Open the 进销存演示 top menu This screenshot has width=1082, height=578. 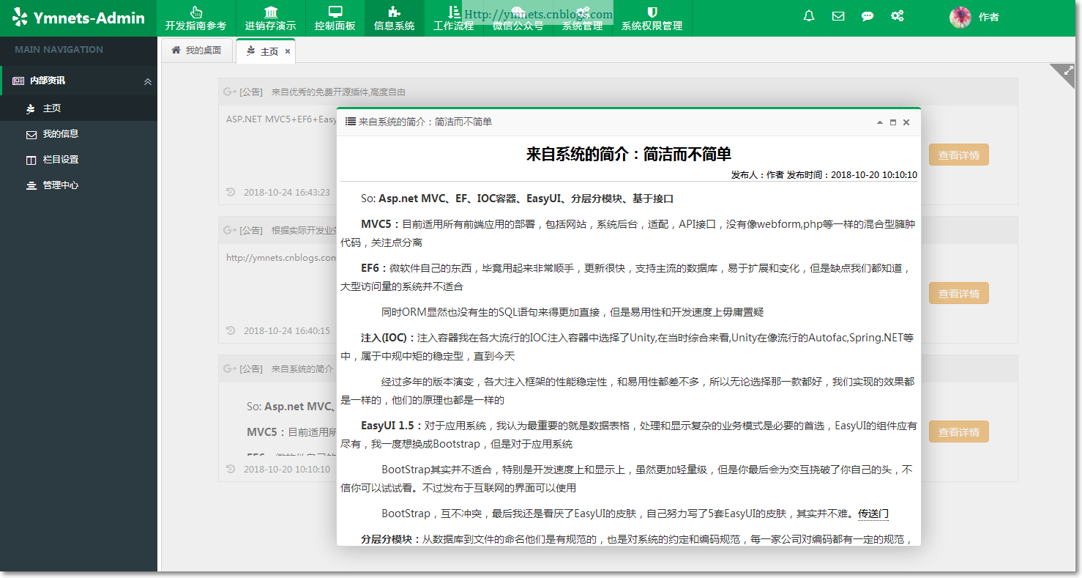tap(271, 18)
